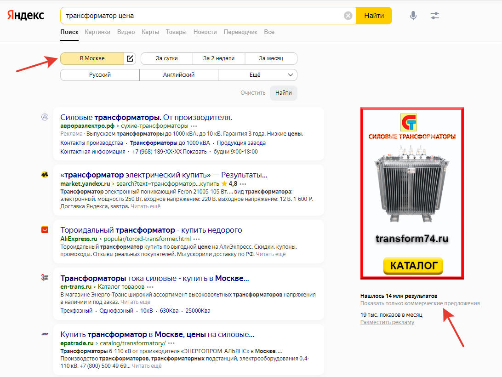
Task: Open three-dot menu for авроpaэлектро.рф result
Action: [x=194, y=126]
